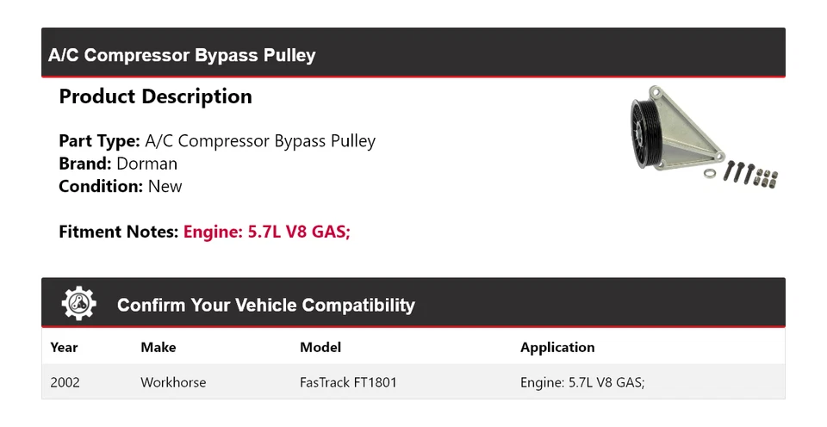The height and width of the screenshot is (427, 827).
Task: Click the bypass pulley product image
Action: tap(700, 139)
